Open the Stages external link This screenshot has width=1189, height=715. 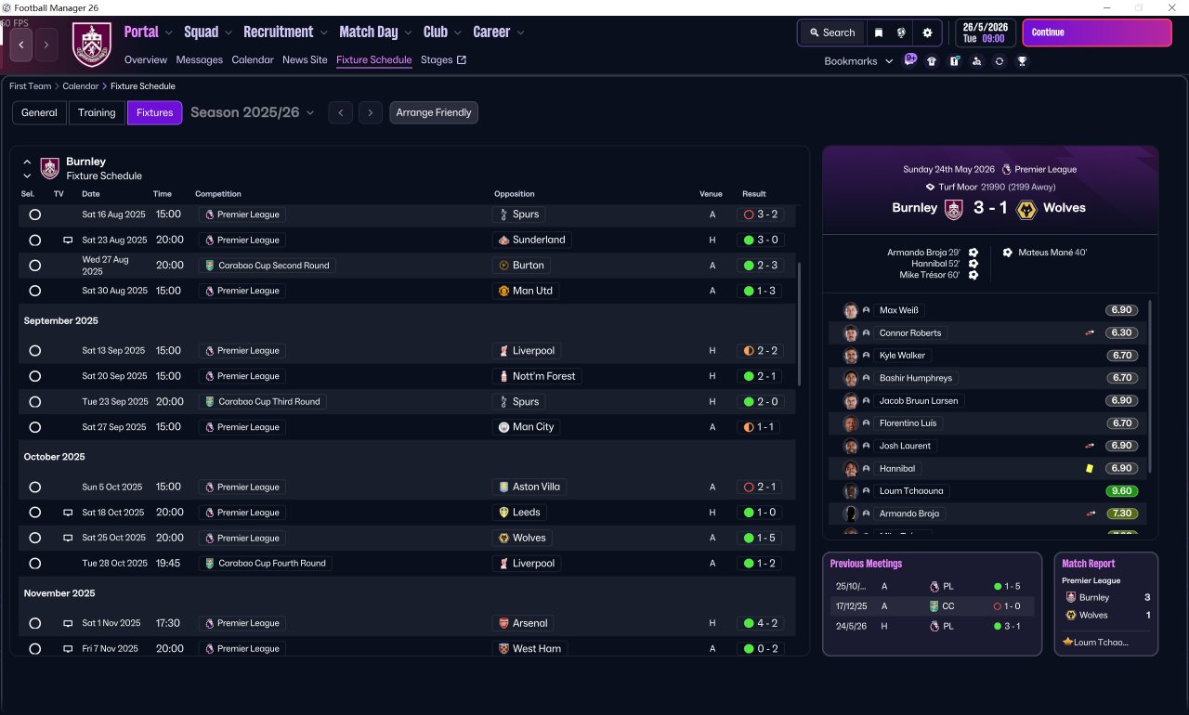[443, 60]
